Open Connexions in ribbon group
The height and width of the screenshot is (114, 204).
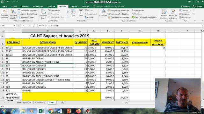point(54,10)
